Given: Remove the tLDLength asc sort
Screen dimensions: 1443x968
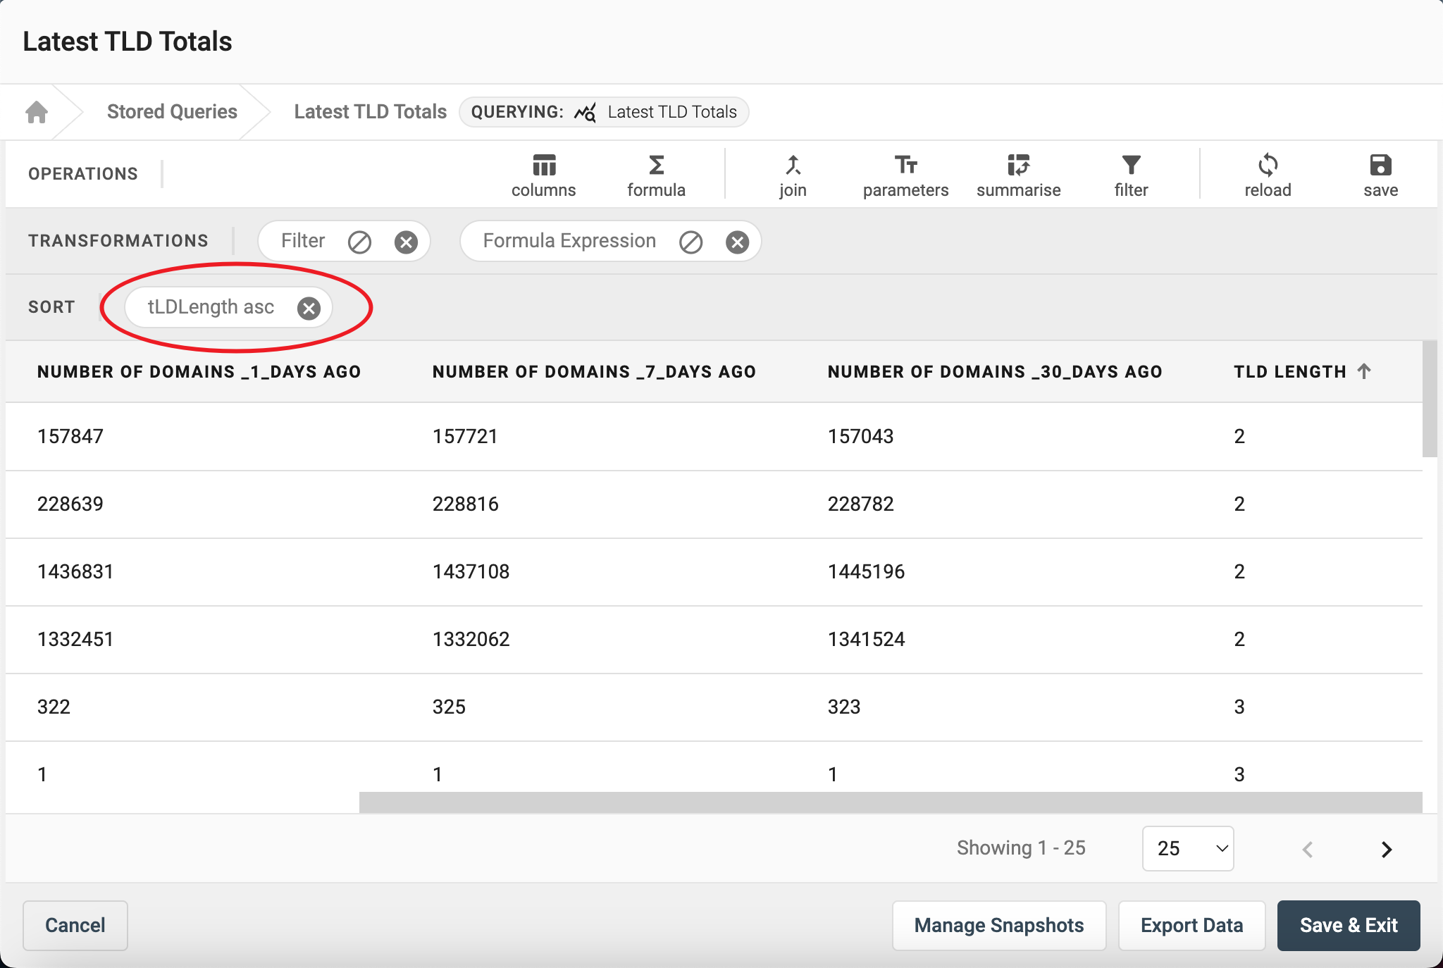Looking at the screenshot, I should pyautogui.click(x=309, y=308).
